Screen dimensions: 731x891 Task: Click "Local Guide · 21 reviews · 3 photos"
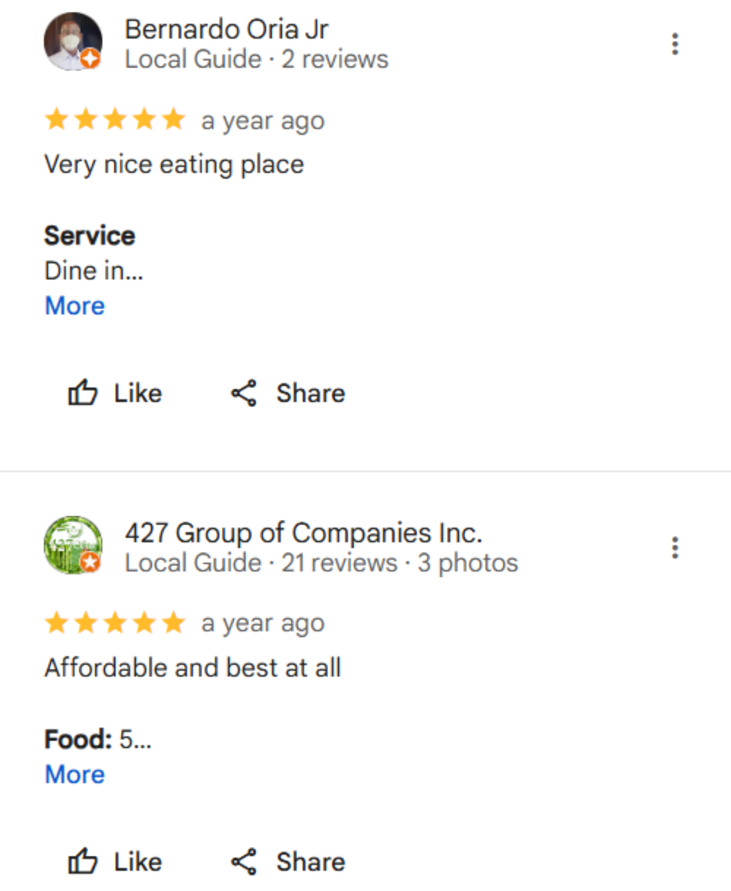321,563
